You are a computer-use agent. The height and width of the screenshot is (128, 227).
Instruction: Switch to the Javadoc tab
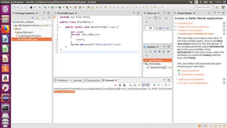tap(76, 80)
